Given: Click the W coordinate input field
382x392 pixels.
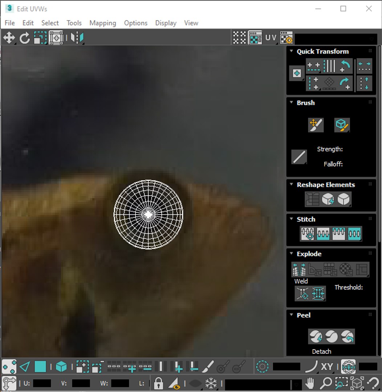Looking at the screenshot, I should [120, 383].
